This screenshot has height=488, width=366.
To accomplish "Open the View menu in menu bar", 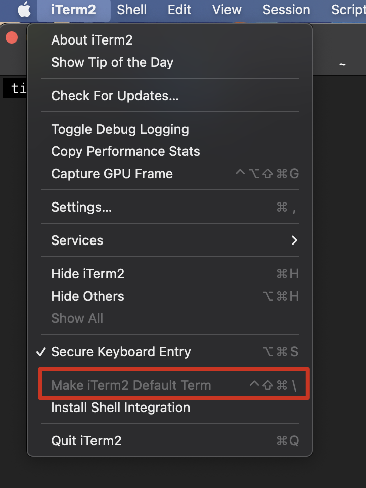I will click(226, 10).
